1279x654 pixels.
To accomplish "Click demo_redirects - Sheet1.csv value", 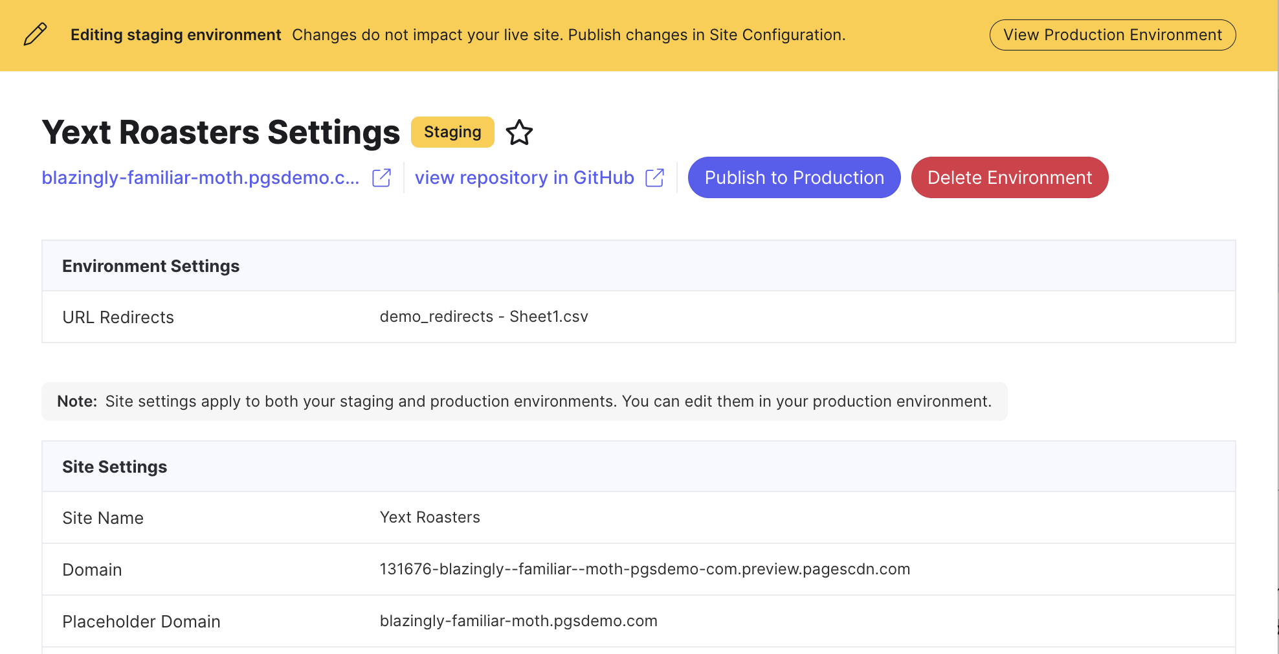I will 484,317.
